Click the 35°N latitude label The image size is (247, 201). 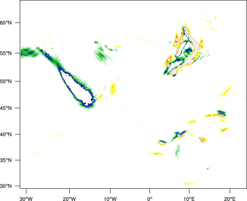pyautogui.click(x=6, y=160)
